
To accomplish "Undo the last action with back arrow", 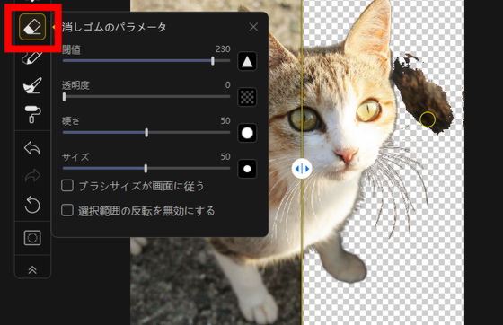I will (x=32, y=148).
